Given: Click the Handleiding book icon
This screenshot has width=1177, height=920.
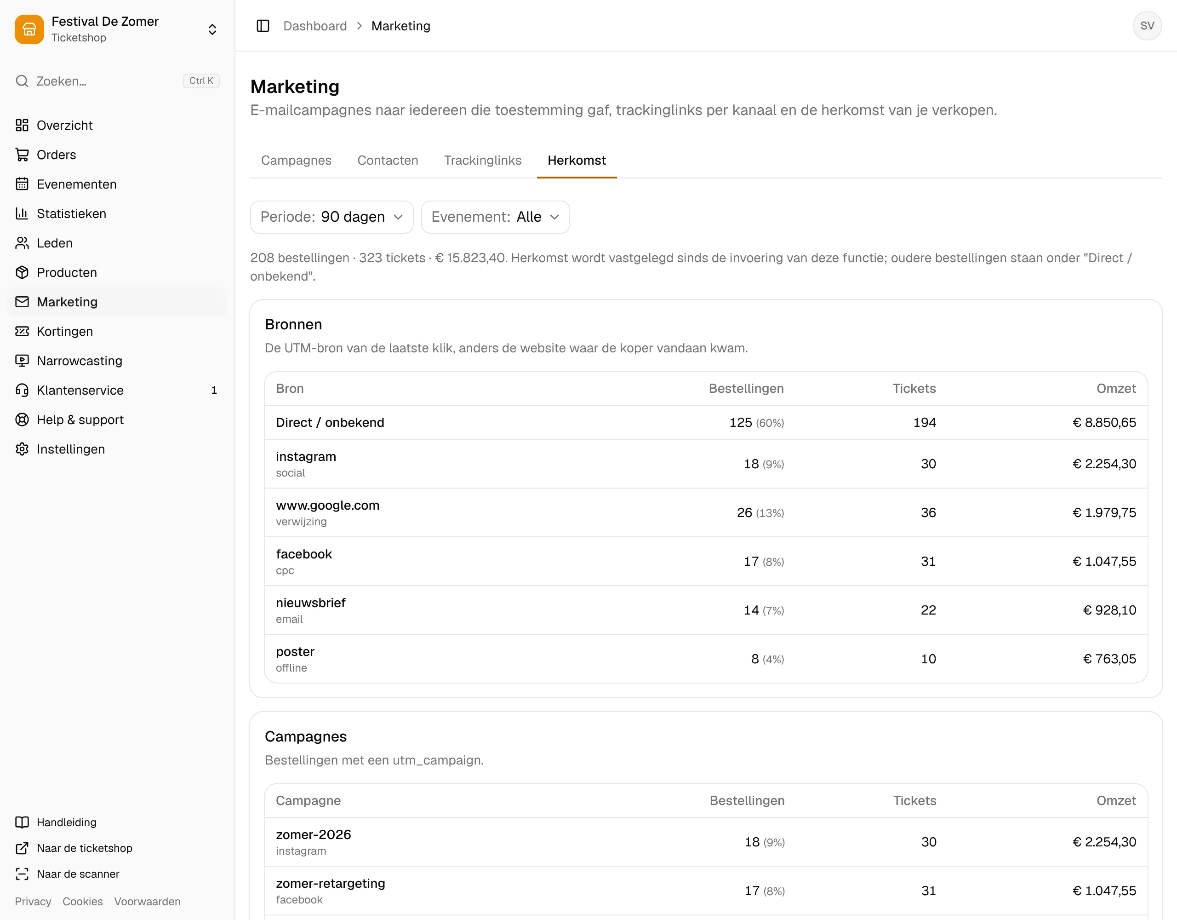Looking at the screenshot, I should click(x=22, y=822).
